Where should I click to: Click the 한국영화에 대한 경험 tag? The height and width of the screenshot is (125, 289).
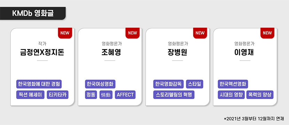[39, 84]
